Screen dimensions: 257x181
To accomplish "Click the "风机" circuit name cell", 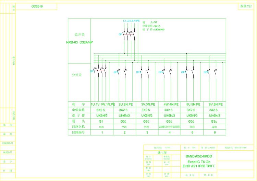I will [x=102, y=127].
